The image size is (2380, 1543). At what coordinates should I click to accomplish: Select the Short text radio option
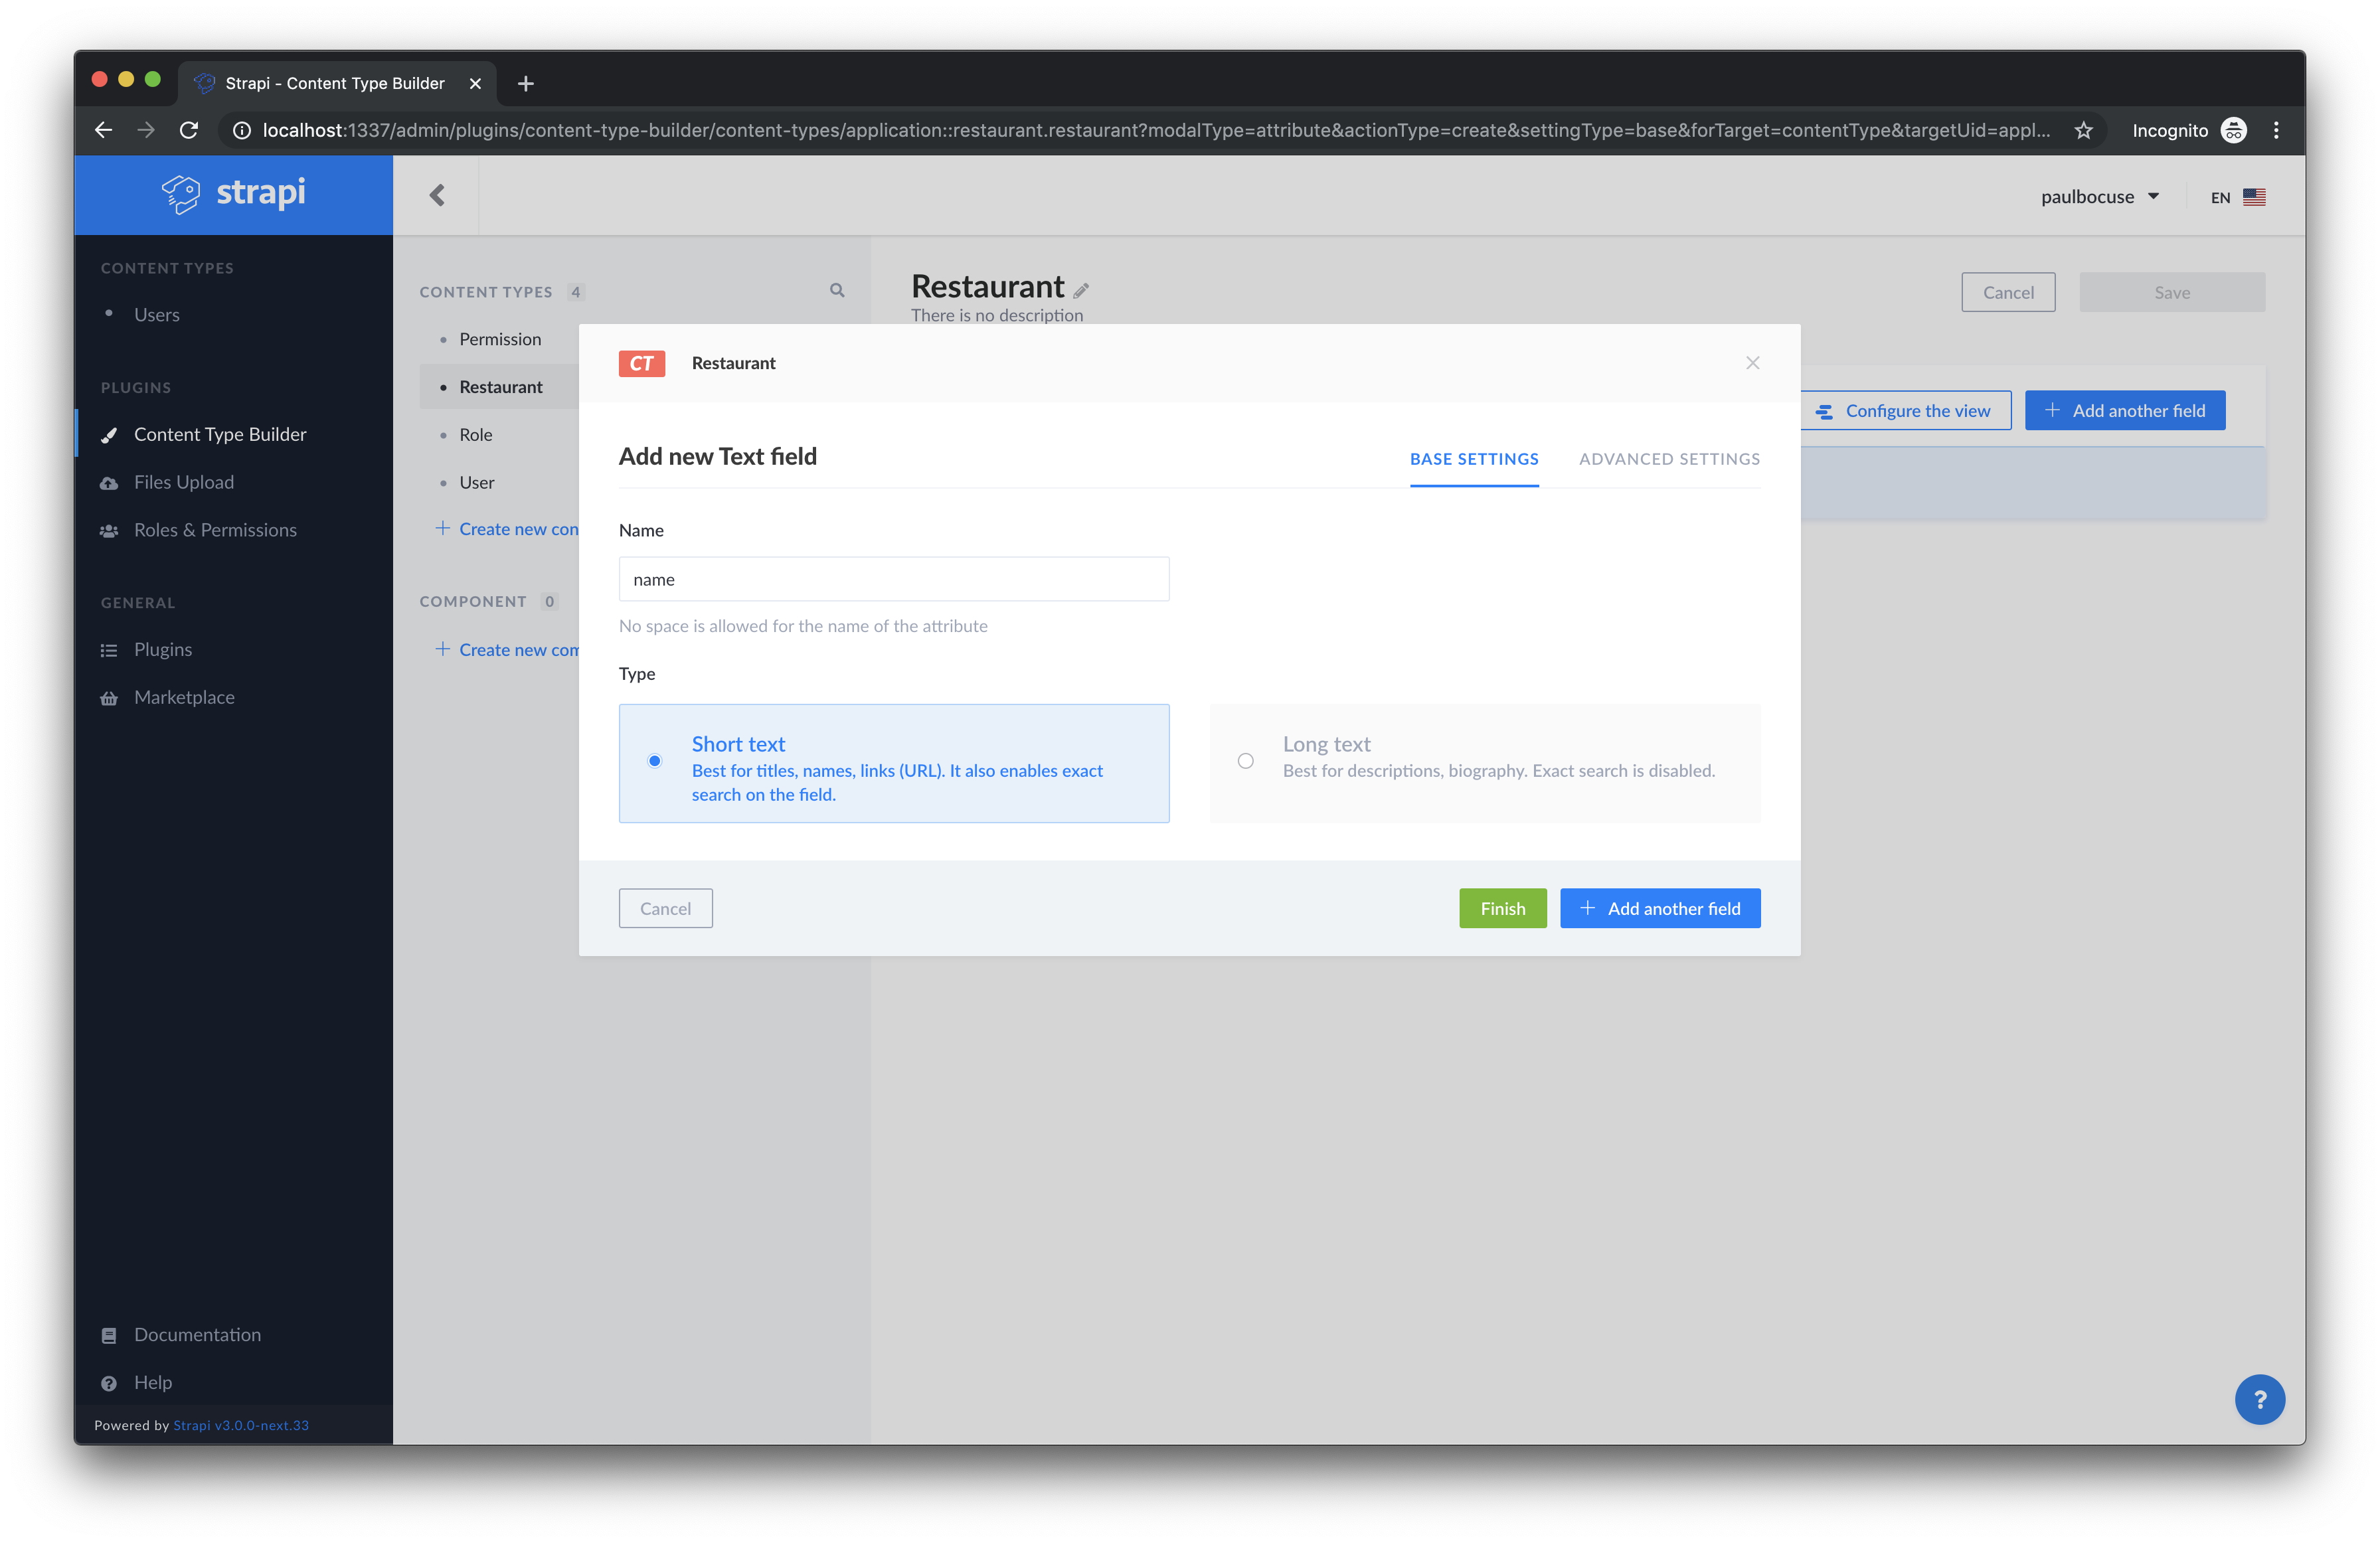click(x=655, y=761)
